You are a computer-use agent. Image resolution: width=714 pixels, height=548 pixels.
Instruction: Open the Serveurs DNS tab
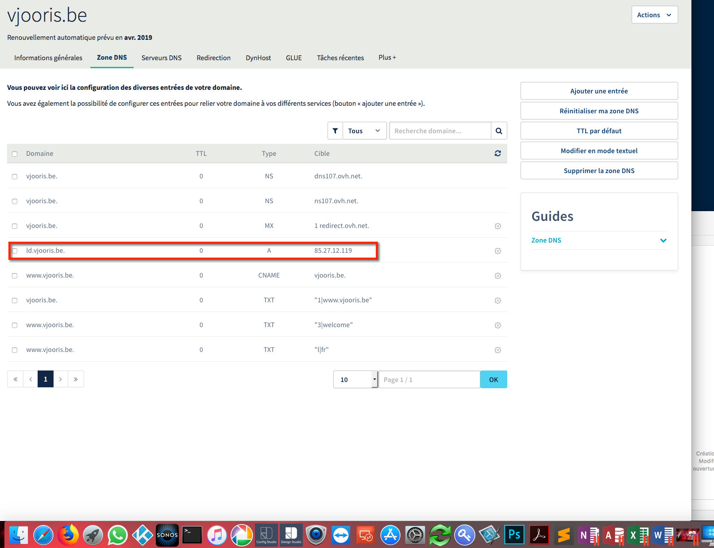point(162,58)
